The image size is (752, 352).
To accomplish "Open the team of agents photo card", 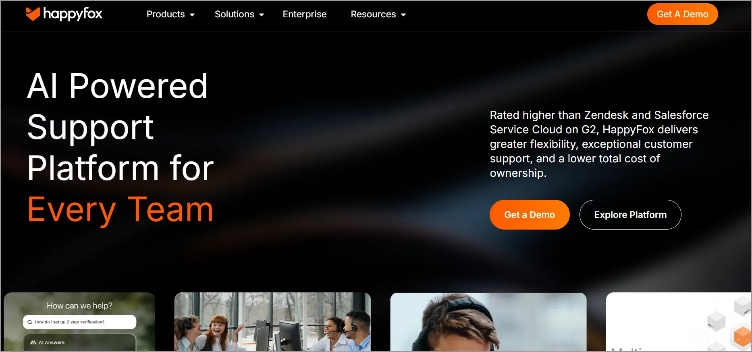I will click(272, 322).
